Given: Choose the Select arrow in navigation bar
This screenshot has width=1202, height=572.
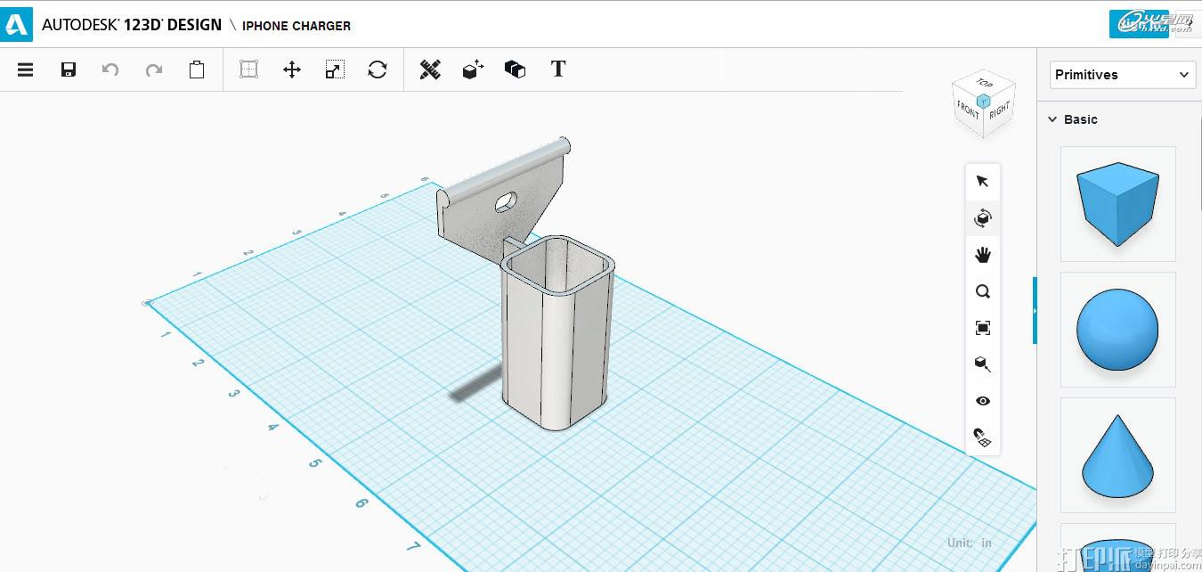Looking at the screenshot, I should [x=983, y=182].
